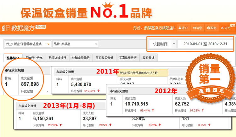Click the up arrow beside 23.19%
The image size is (236, 137).
tap(61, 125)
